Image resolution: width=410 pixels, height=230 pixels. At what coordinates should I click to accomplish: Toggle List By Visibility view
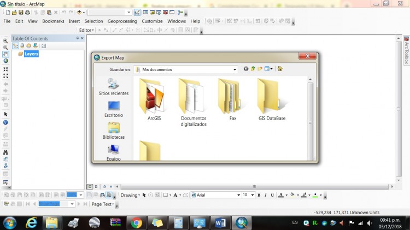pos(28,46)
